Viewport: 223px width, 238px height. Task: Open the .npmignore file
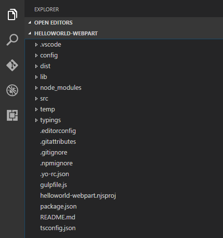[56, 163]
